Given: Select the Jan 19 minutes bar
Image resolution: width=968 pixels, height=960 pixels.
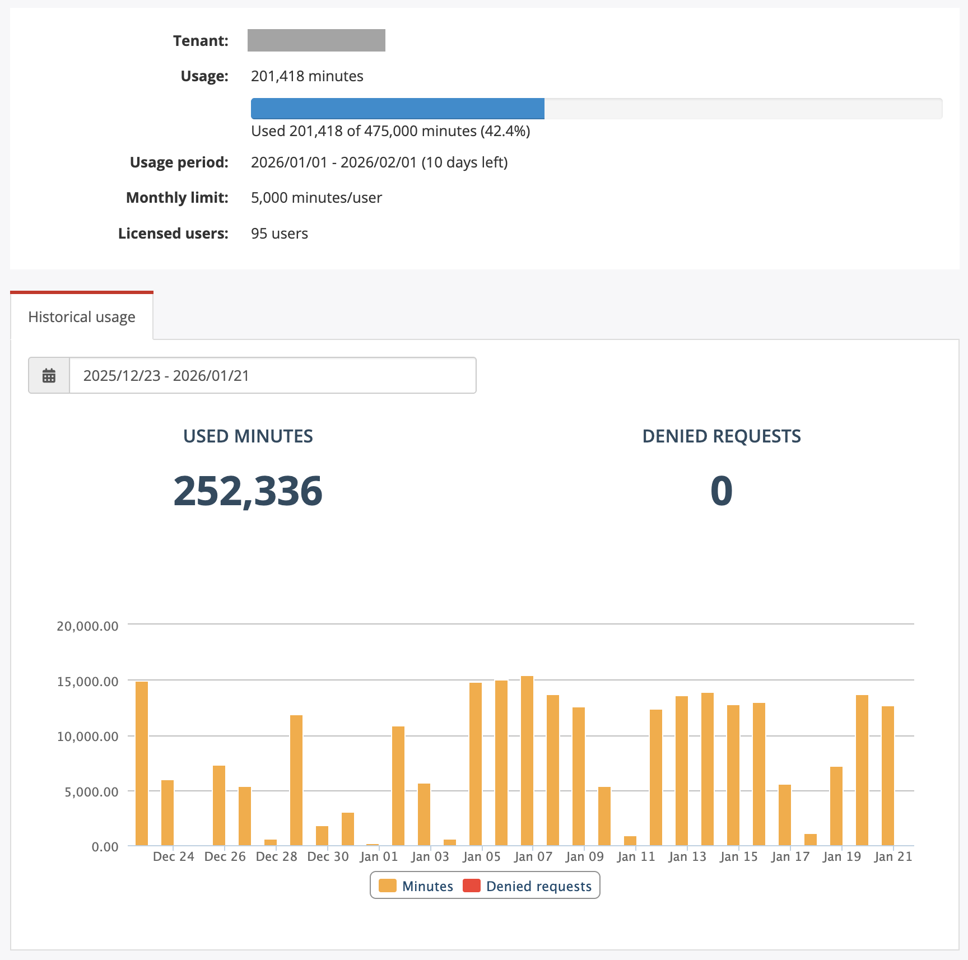Looking at the screenshot, I should 836,806.
